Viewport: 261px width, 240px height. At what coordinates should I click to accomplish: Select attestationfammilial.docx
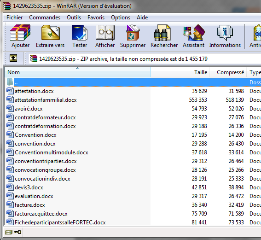point(46,100)
